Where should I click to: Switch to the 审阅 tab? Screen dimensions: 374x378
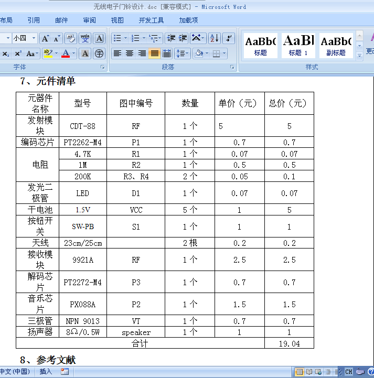[90, 20]
